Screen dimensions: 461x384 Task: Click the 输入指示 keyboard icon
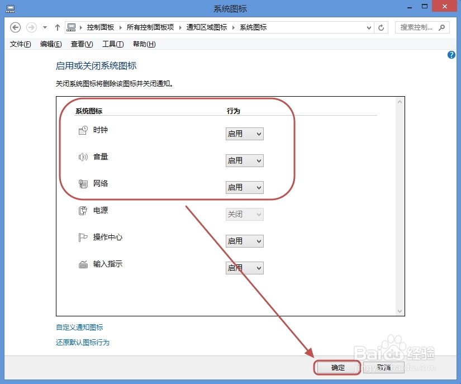83,264
